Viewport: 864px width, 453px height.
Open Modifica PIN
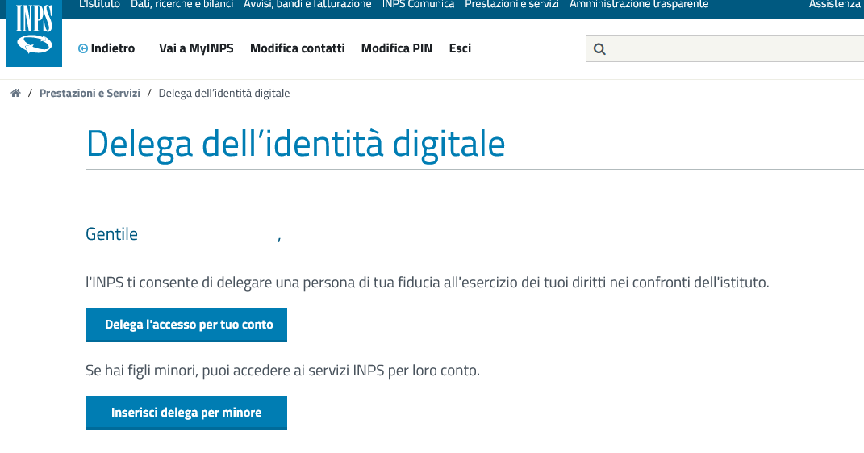click(x=397, y=48)
